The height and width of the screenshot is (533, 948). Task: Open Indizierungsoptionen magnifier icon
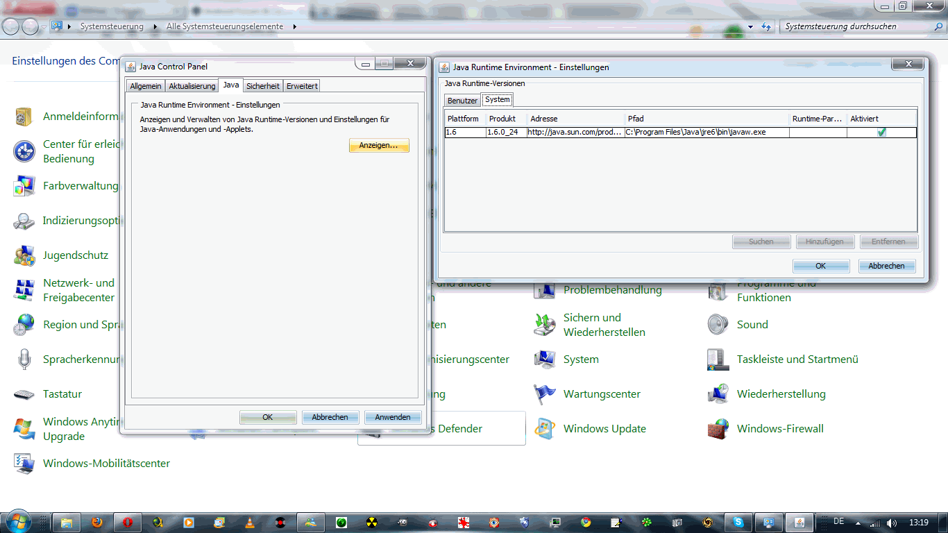click(24, 221)
